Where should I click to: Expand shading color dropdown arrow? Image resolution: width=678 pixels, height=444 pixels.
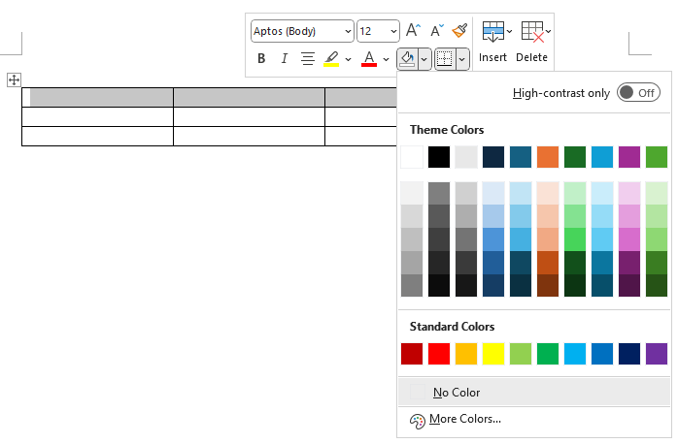(x=424, y=59)
